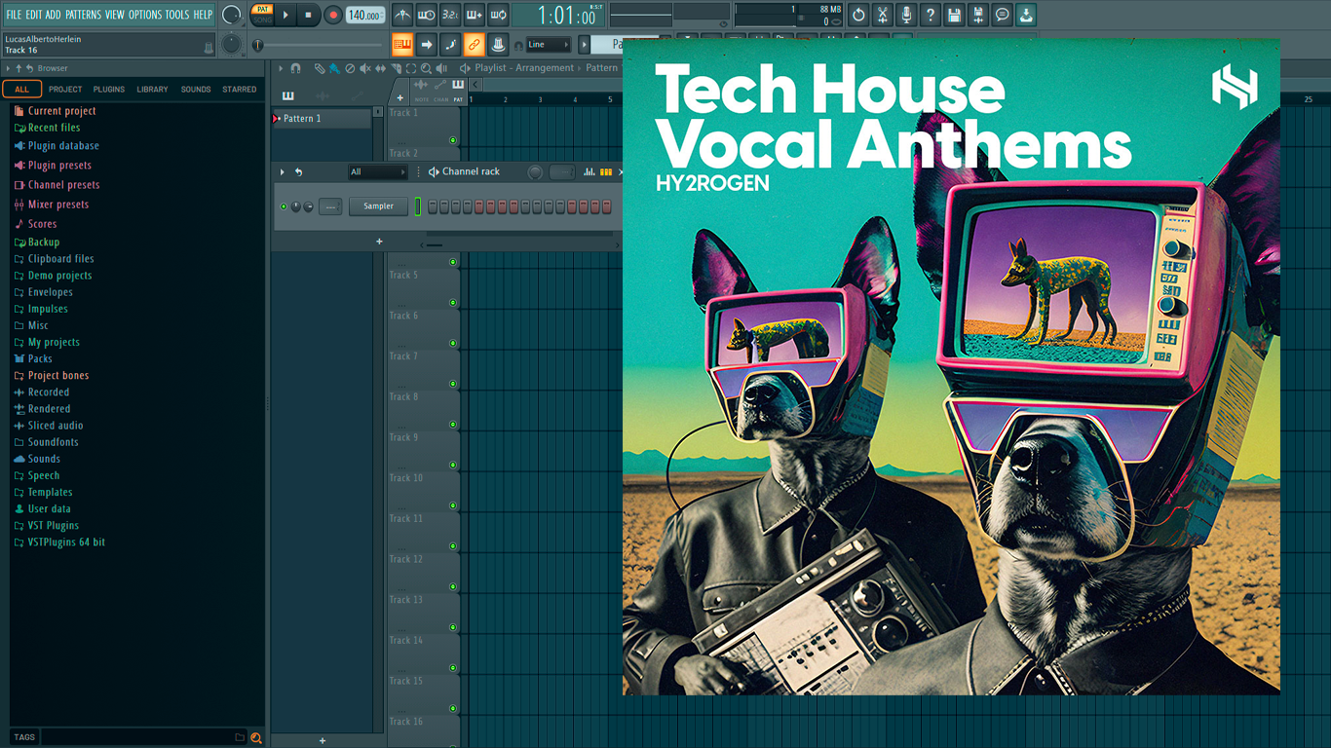Open pattern selector arrow in toolbar

pyautogui.click(x=585, y=44)
